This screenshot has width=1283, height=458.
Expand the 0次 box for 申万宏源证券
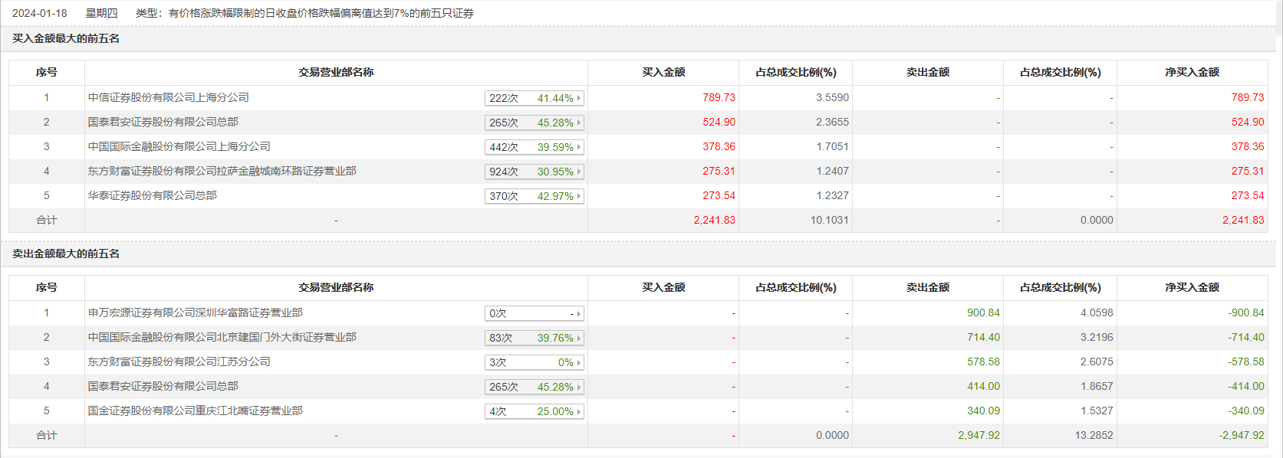pos(534,313)
